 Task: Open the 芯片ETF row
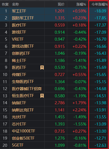pos(54,124)
